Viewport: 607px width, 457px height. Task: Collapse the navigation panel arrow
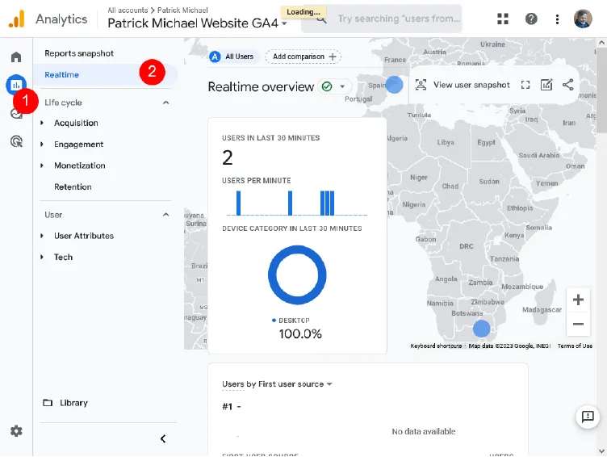(x=163, y=438)
